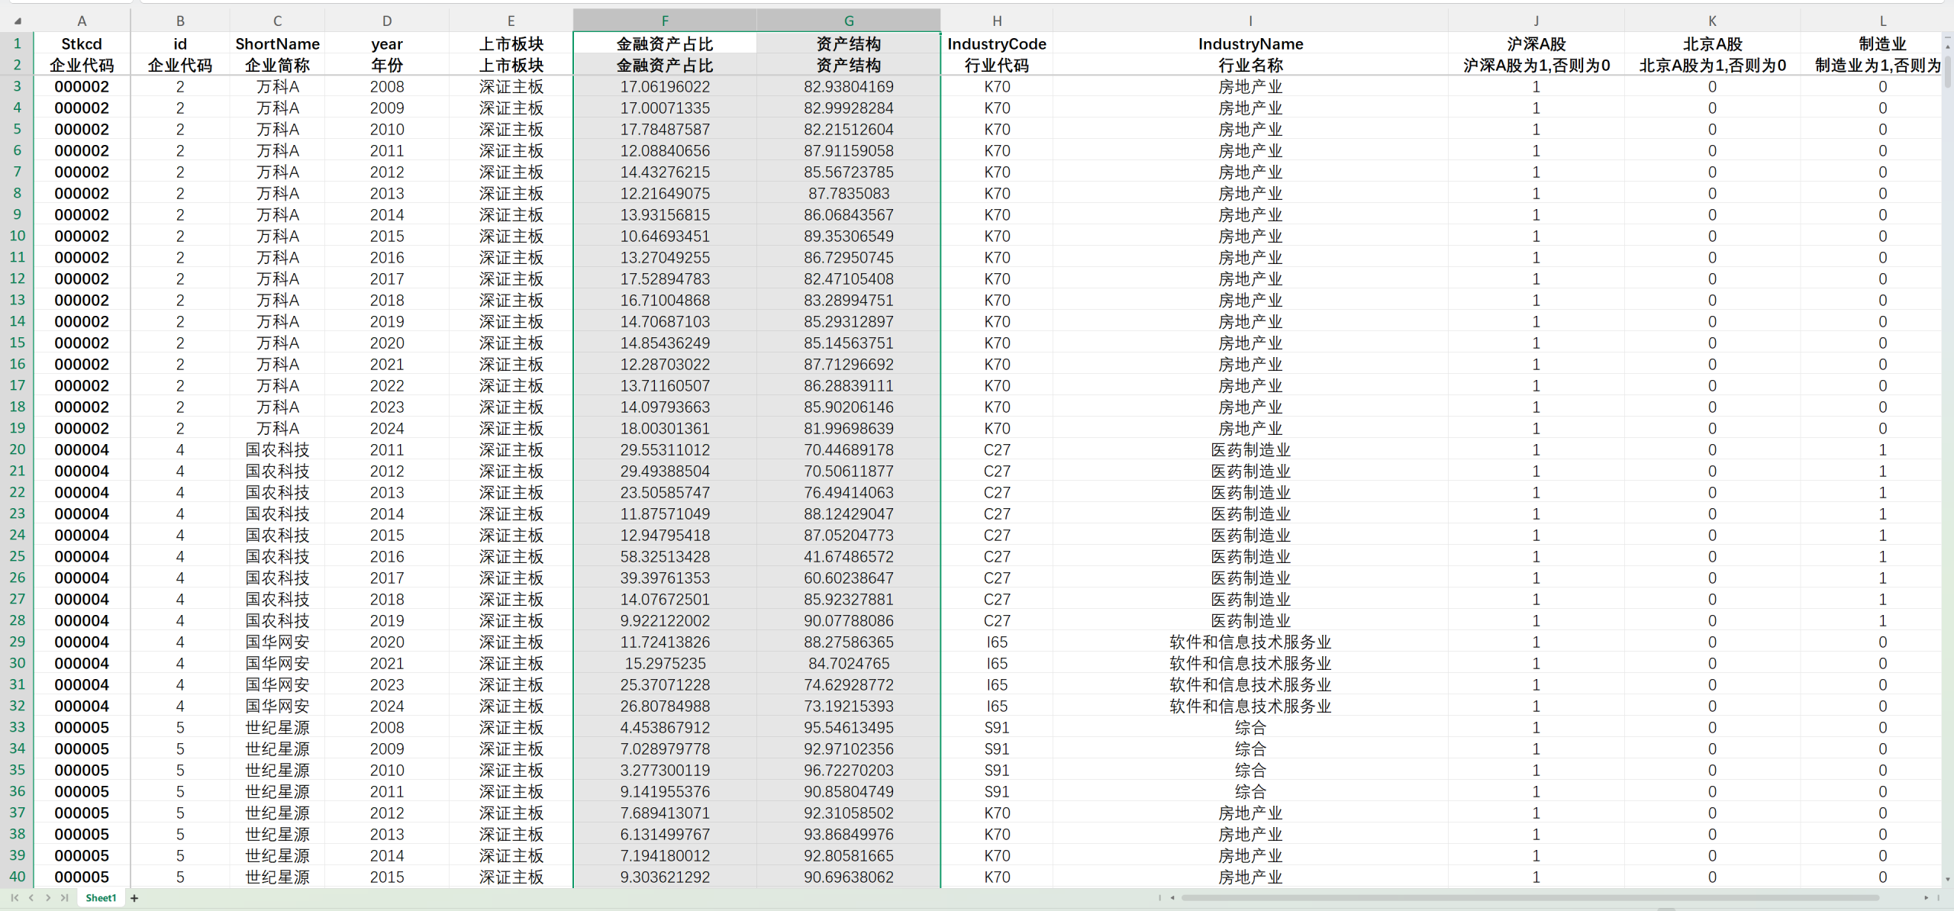Select column H header
Viewport: 1954px width, 911px height.
pos(996,21)
